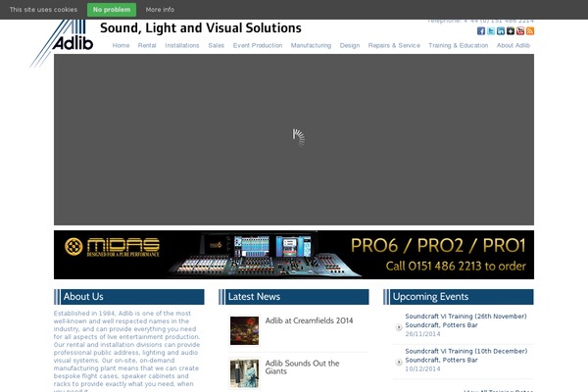Open the orange RSS feed icon
The image size is (588, 392).
(x=530, y=31)
